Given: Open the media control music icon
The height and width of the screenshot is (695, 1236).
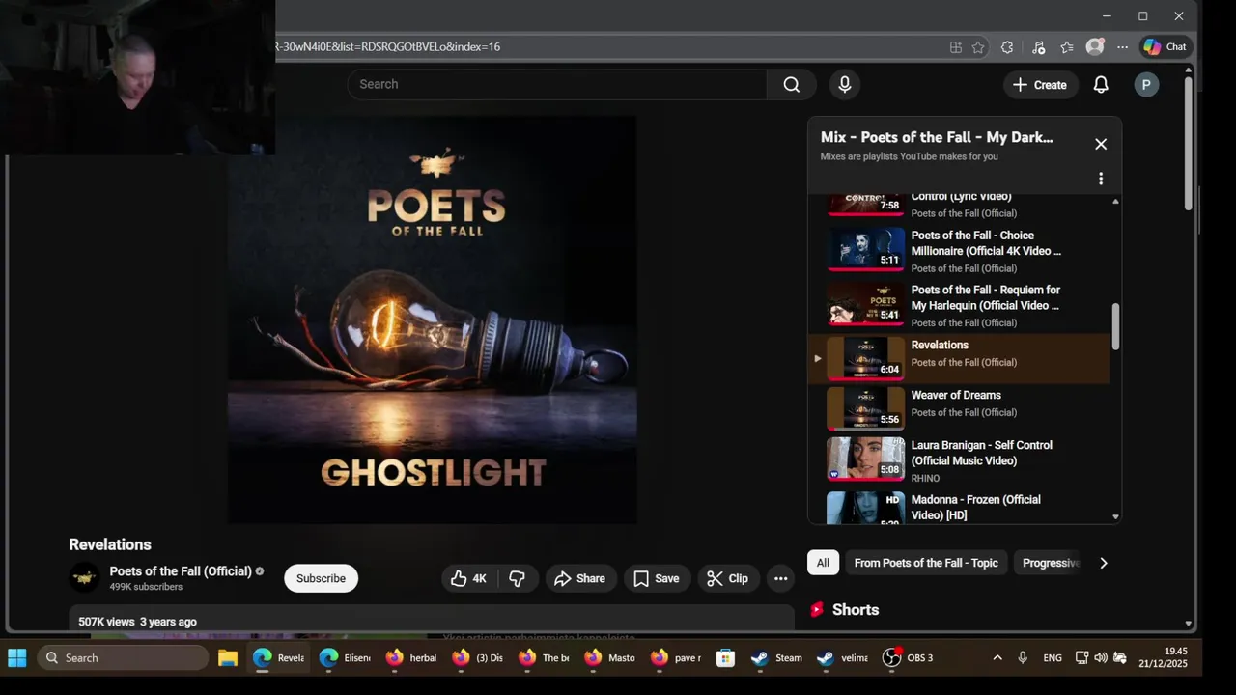Looking at the screenshot, I should click(1038, 46).
